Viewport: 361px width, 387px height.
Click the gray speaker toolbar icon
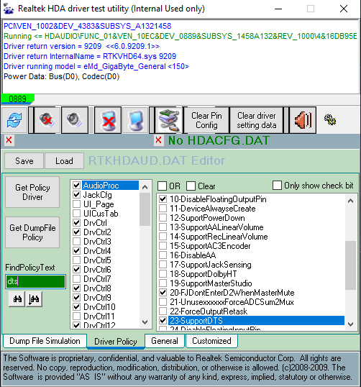click(x=75, y=120)
